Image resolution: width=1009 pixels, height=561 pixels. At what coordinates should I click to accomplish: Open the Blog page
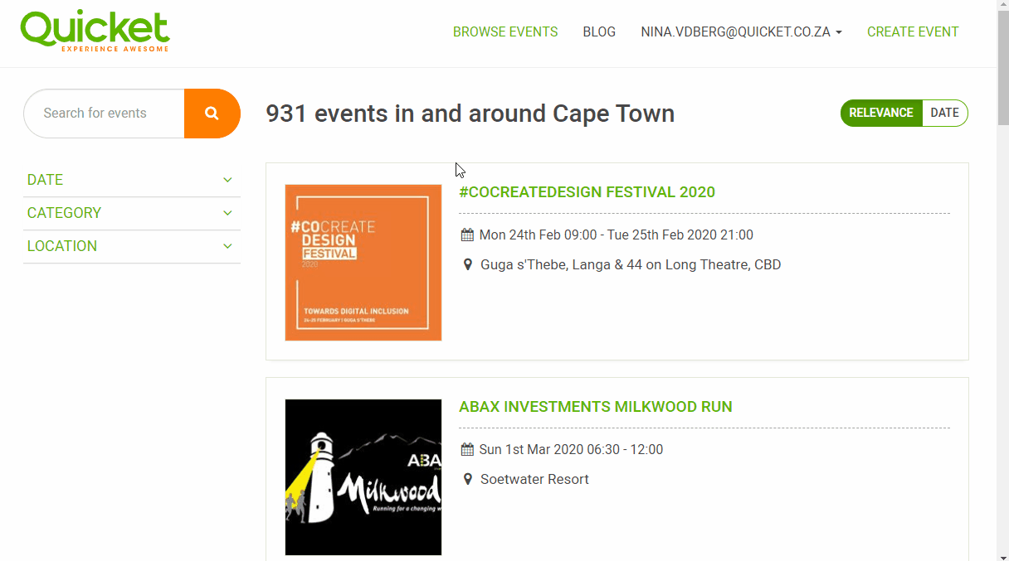pos(599,31)
